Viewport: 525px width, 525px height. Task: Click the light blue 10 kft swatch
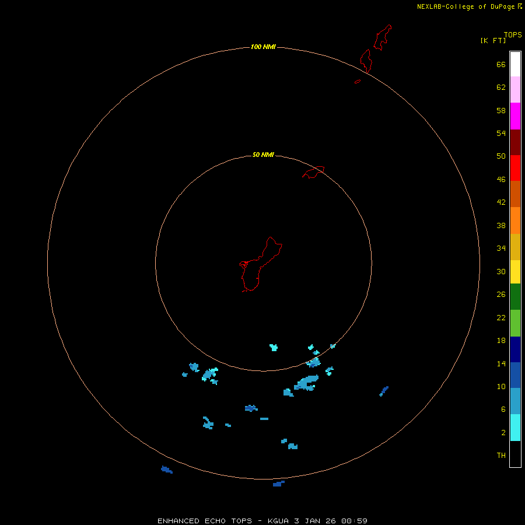(515, 401)
